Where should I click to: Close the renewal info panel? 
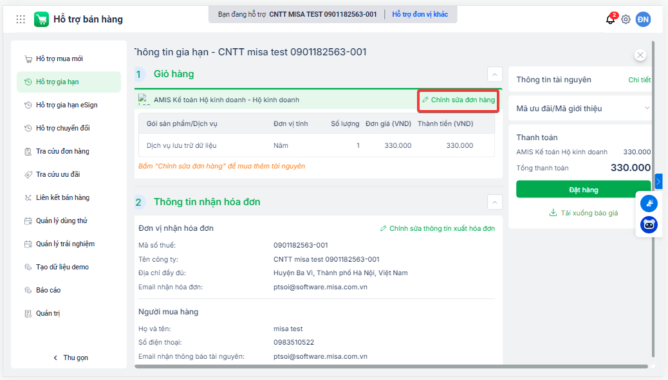[x=640, y=55]
